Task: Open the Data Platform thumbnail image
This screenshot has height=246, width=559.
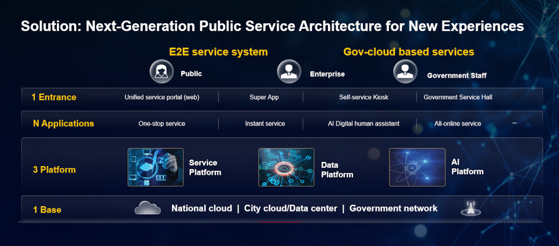Action: [x=286, y=167]
